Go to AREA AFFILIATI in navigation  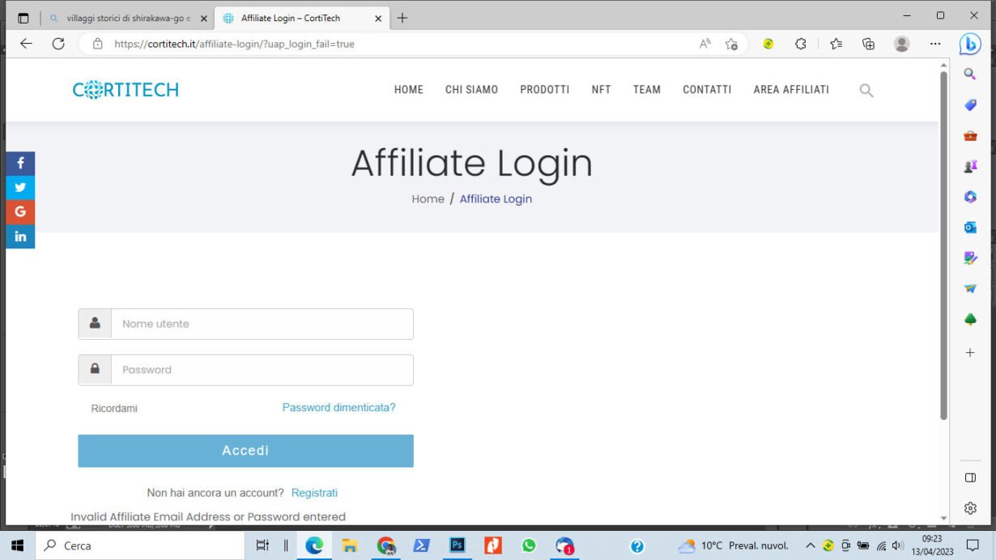(x=790, y=90)
